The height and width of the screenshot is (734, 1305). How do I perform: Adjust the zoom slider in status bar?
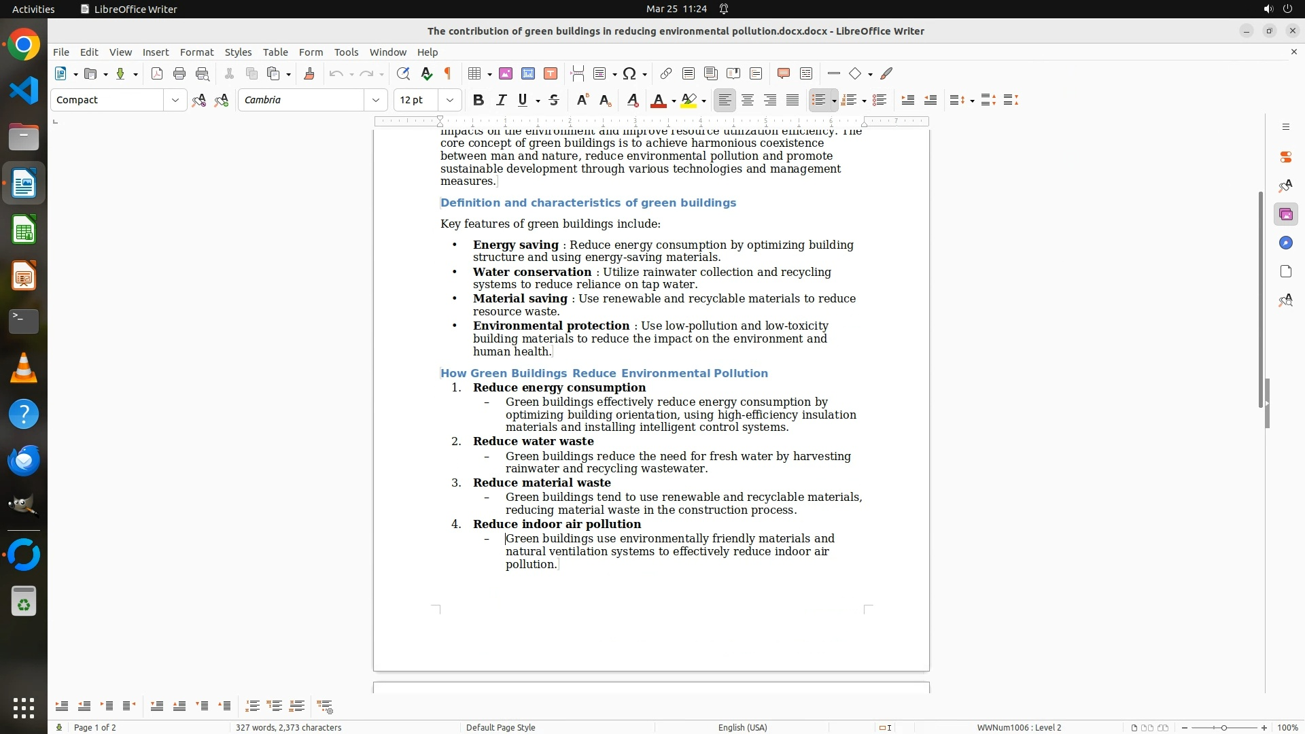pos(1223,727)
